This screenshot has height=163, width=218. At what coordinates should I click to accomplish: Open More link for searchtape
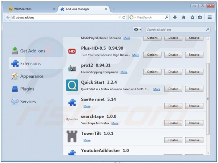click(115, 123)
